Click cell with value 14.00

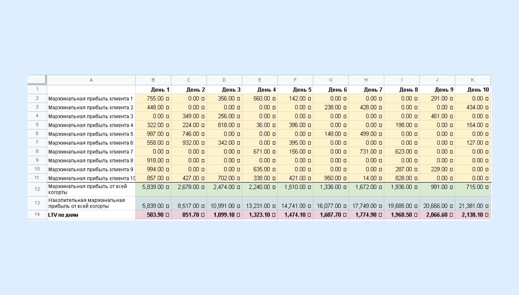(366, 178)
